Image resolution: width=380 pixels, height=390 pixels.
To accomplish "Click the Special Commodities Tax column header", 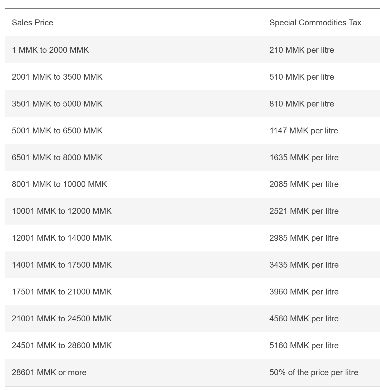I will coord(315,23).
